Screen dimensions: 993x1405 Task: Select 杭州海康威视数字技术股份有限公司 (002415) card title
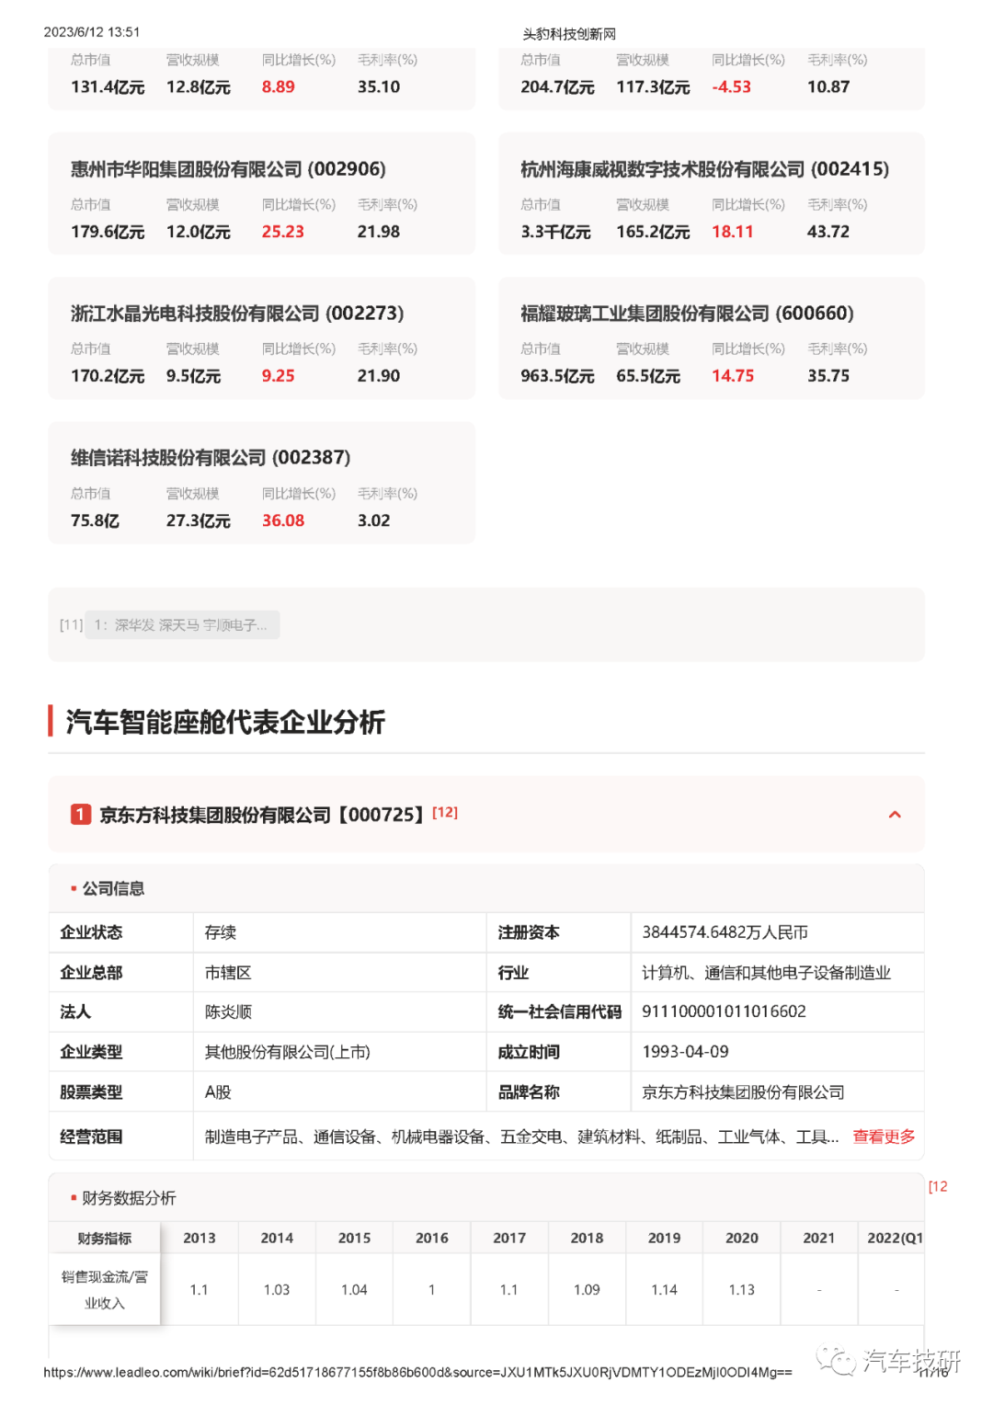click(705, 169)
